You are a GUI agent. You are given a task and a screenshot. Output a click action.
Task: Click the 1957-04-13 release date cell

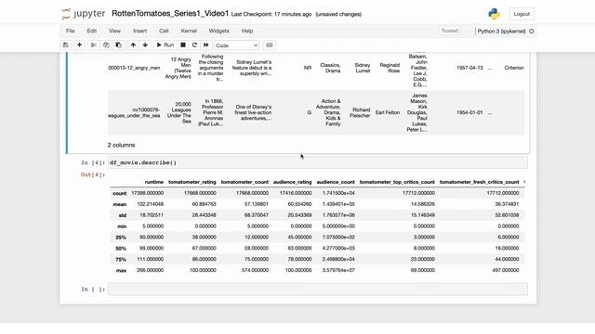469,68
